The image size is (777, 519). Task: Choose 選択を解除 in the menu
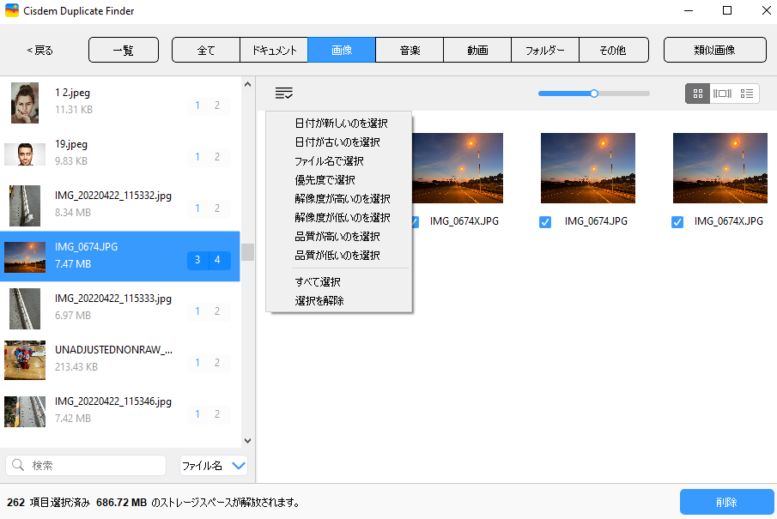tap(319, 300)
